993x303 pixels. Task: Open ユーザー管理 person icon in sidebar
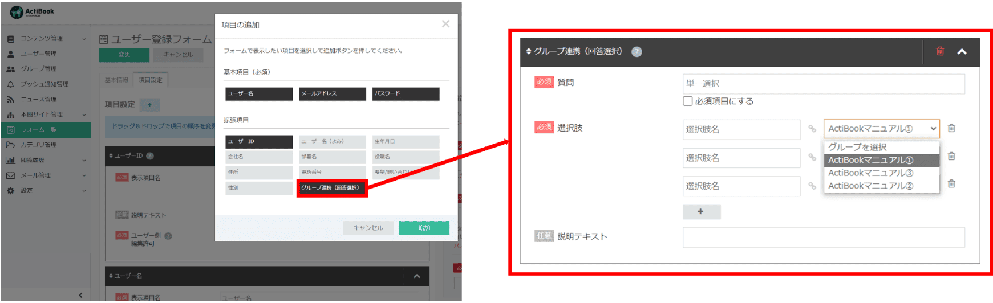pyautogui.click(x=10, y=54)
